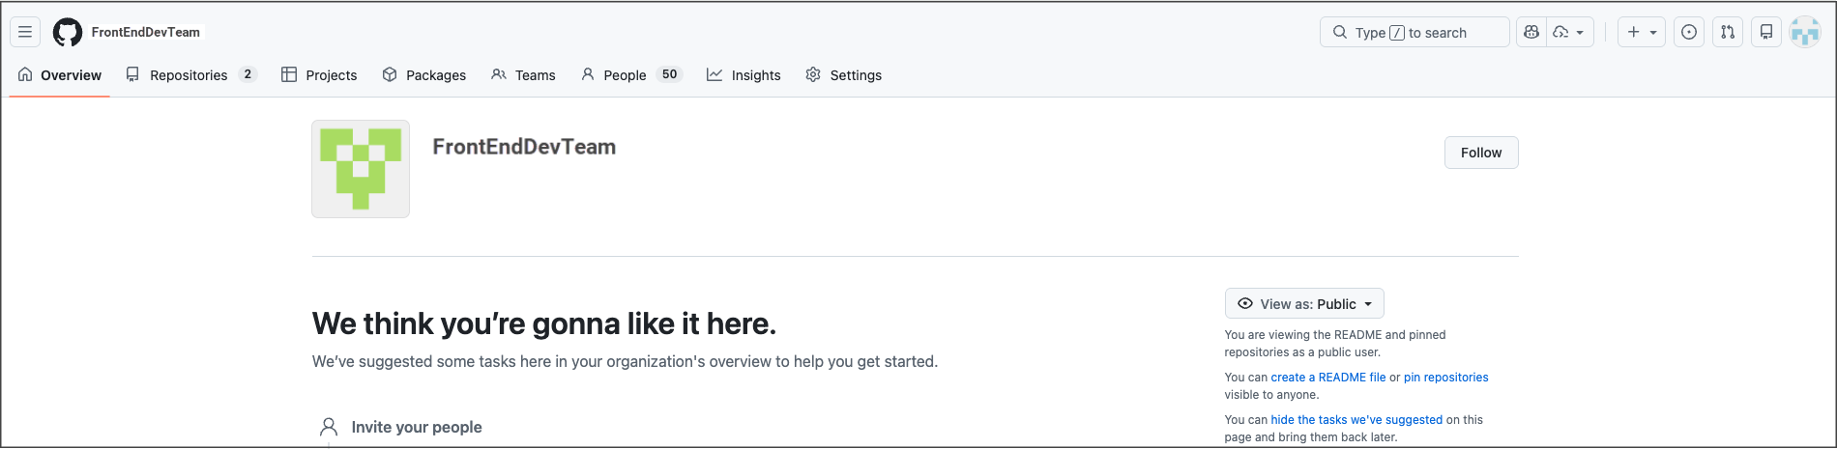Open the People tab
The width and height of the screenshot is (1837, 449).
[x=631, y=74]
